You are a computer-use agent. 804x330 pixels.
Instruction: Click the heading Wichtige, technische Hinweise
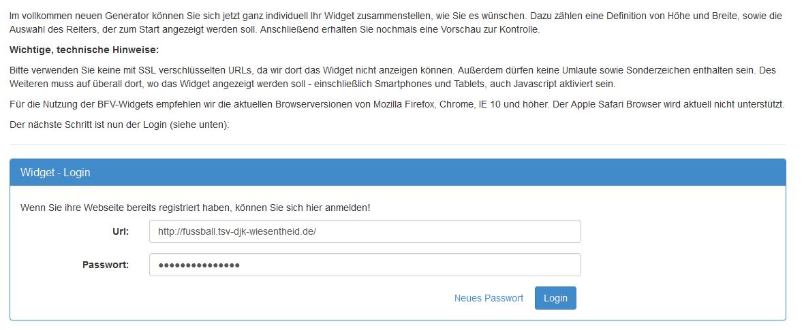pos(84,50)
